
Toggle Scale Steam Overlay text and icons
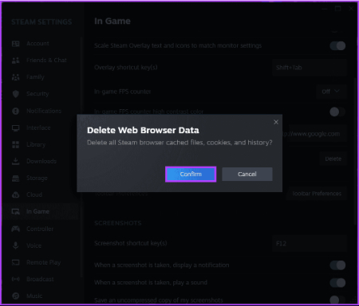(337, 45)
